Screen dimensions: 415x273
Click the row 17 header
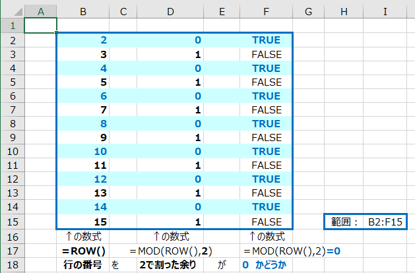coord(12,250)
